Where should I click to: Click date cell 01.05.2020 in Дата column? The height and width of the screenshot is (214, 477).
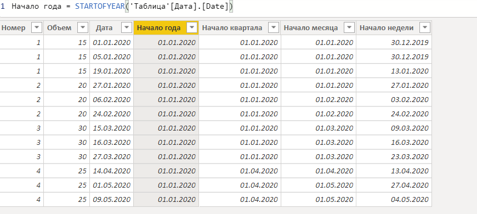[112, 185]
